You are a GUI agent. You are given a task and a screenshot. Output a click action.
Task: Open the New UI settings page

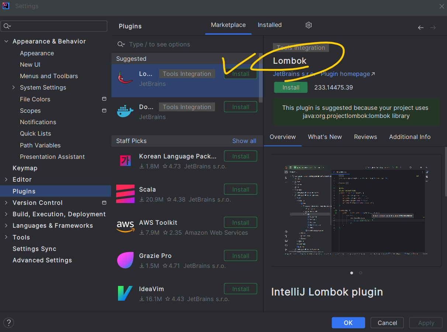pos(30,64)
